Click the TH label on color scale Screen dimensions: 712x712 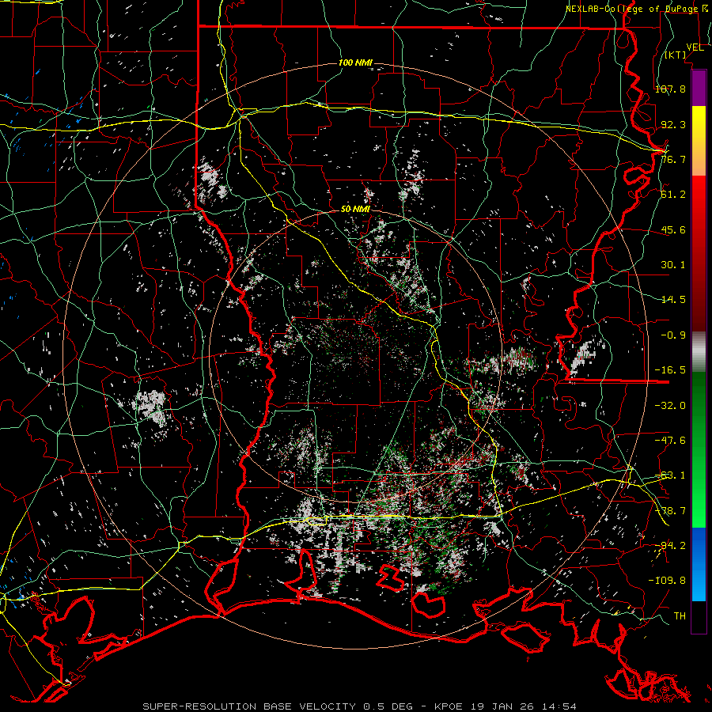click(x=680, y=616)
